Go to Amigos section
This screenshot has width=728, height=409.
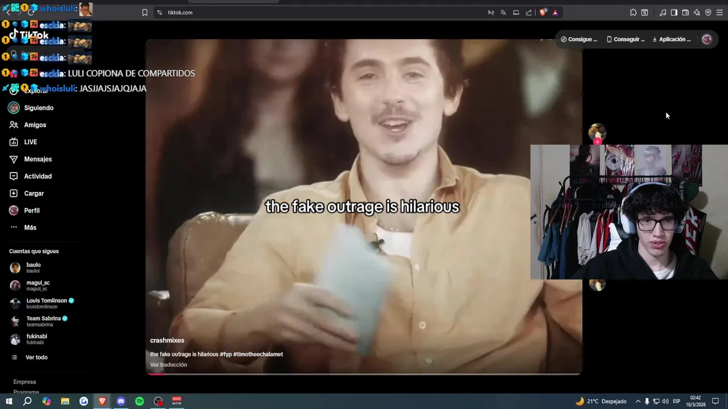pos(27,125)
